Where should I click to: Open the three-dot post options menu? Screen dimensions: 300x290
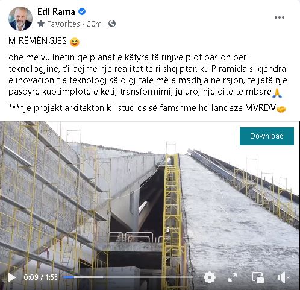click(280, 17)
